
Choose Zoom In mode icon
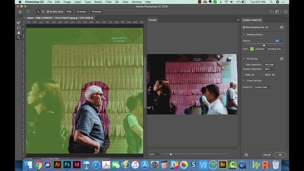pos(38,11)
